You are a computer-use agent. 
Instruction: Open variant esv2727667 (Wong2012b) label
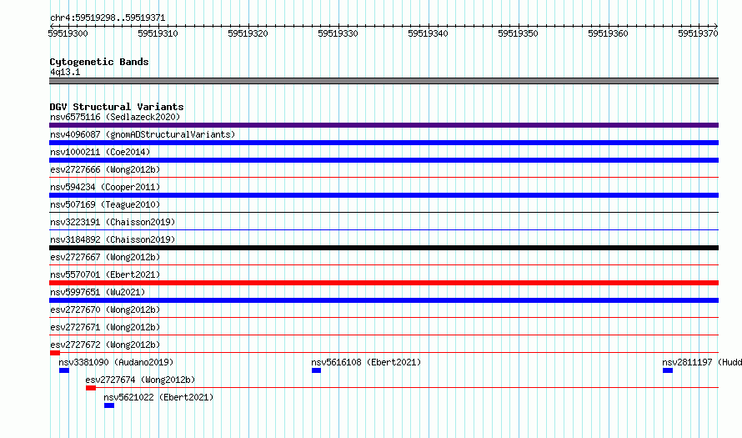tap(105, 257)
